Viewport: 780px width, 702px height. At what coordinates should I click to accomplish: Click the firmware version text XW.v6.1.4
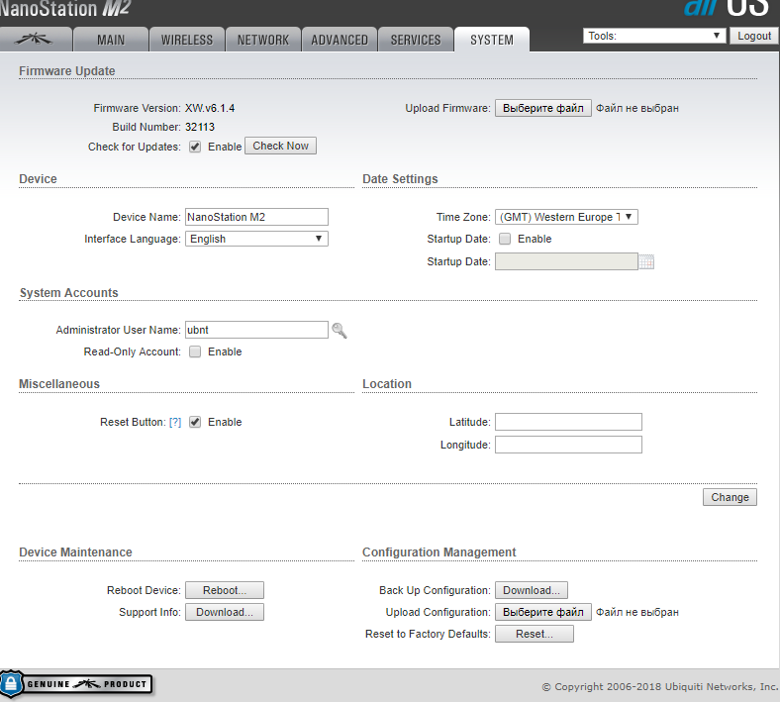[x=210, y=108]
